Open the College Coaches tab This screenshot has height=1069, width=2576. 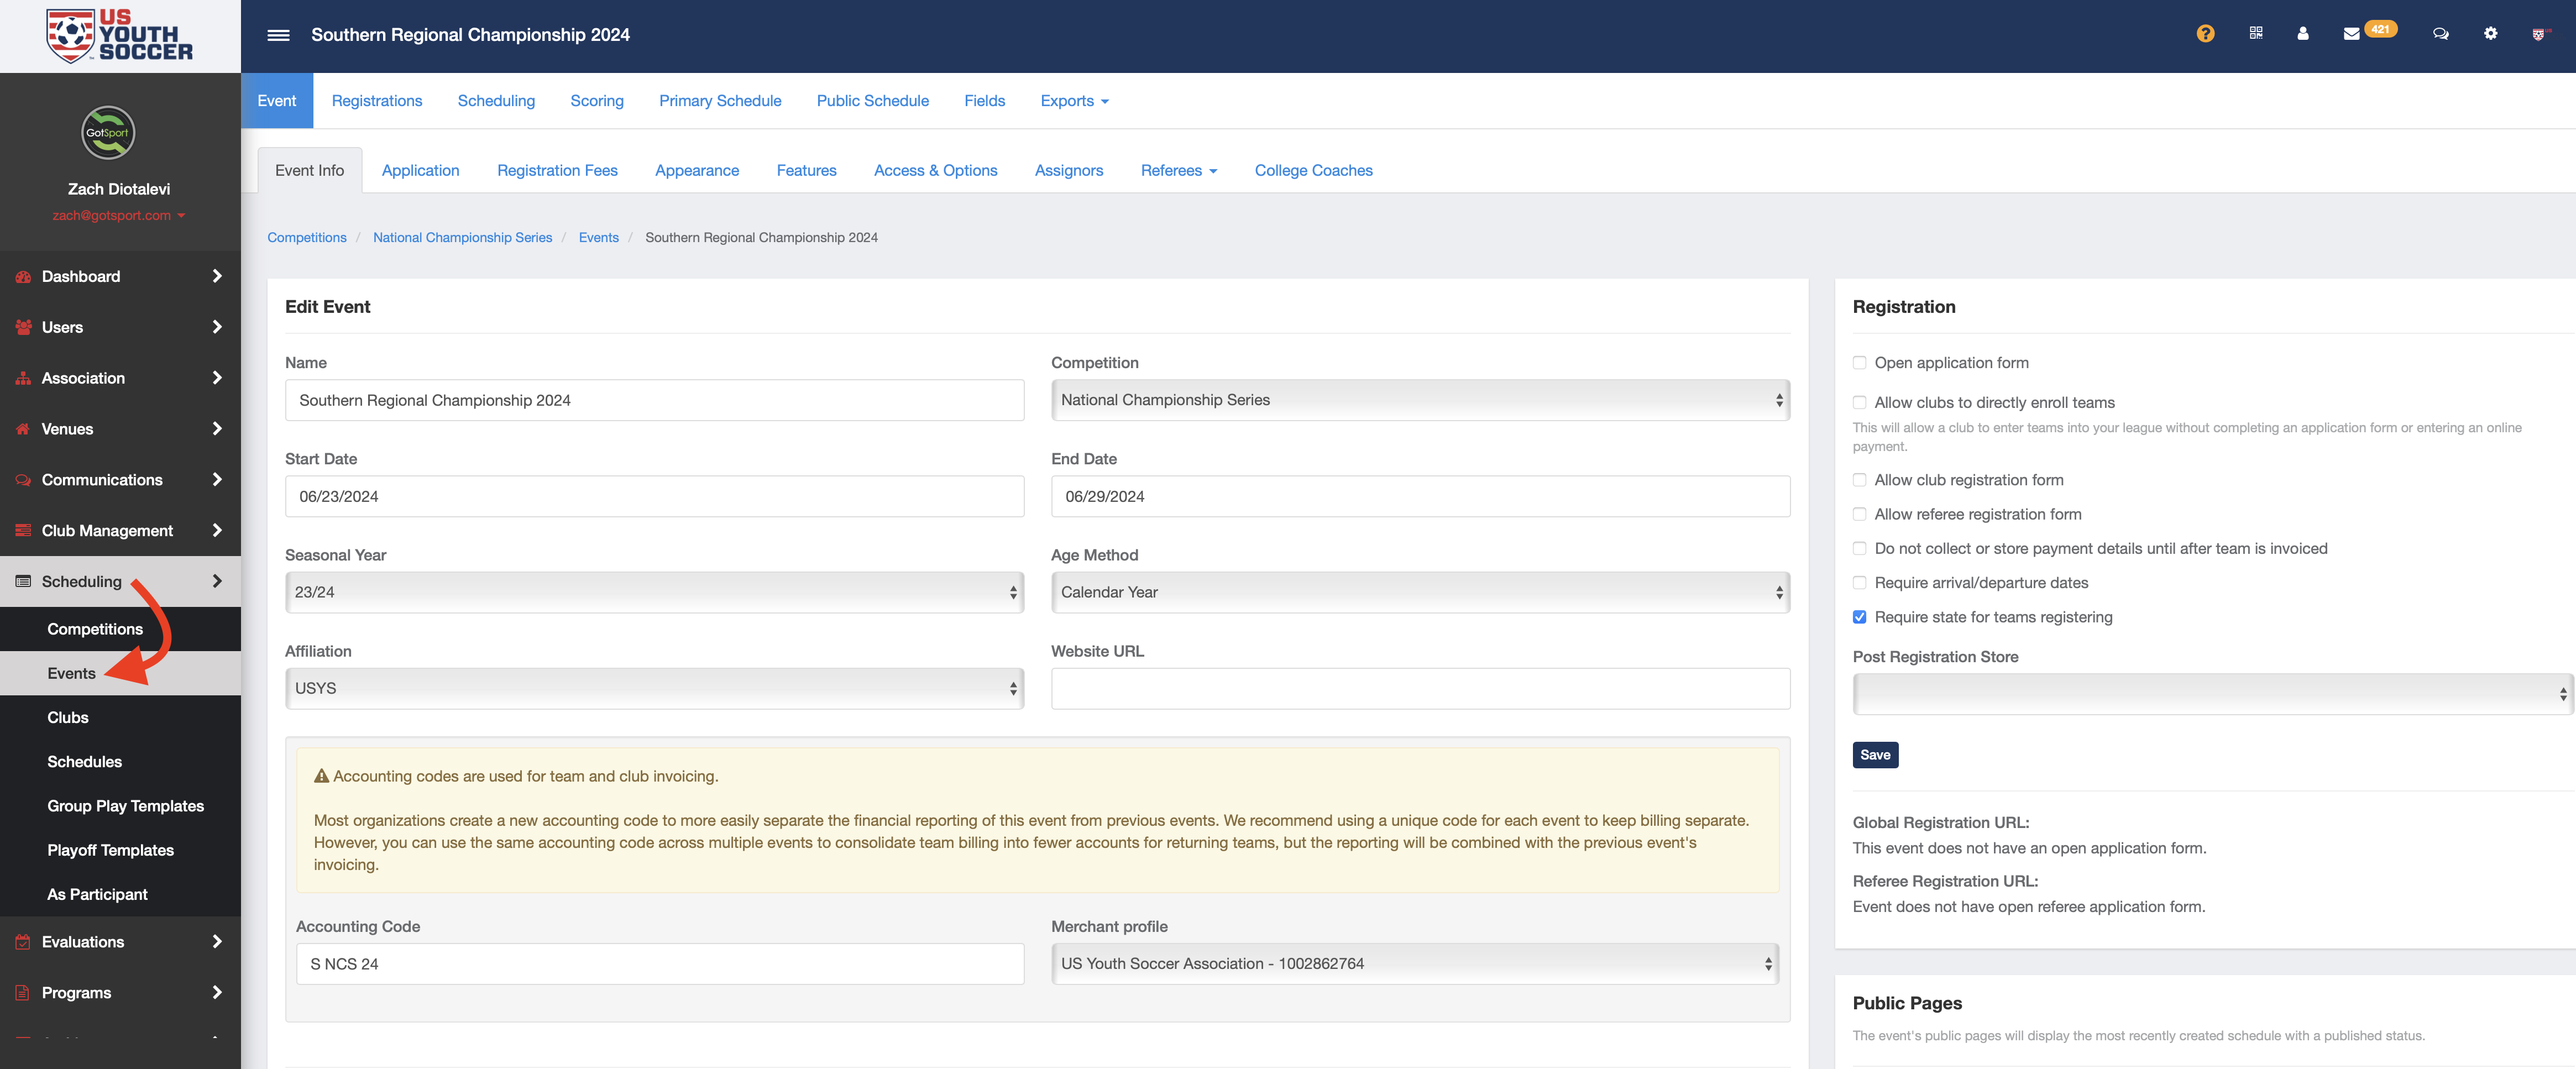tap(1313, 171)
